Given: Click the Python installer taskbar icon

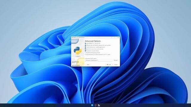Looking at the screenshot, I should (99, 105).
